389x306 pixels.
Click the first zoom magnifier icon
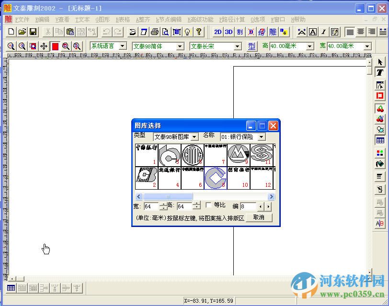pyautogui.click(x=11, y=46)
